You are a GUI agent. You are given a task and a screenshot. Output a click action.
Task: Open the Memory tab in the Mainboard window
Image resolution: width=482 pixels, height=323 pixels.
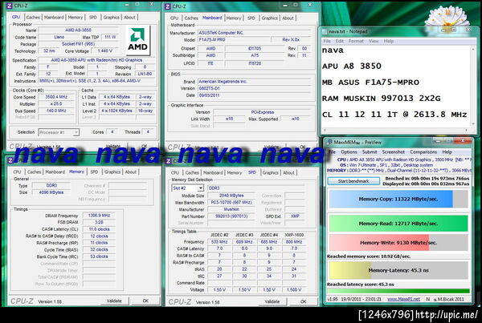[x=234, y=18]
